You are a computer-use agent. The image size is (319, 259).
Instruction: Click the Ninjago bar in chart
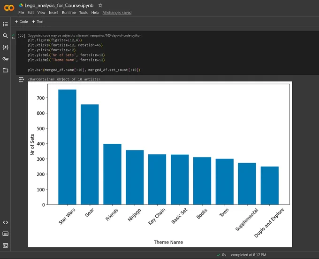tap(135, 177)
